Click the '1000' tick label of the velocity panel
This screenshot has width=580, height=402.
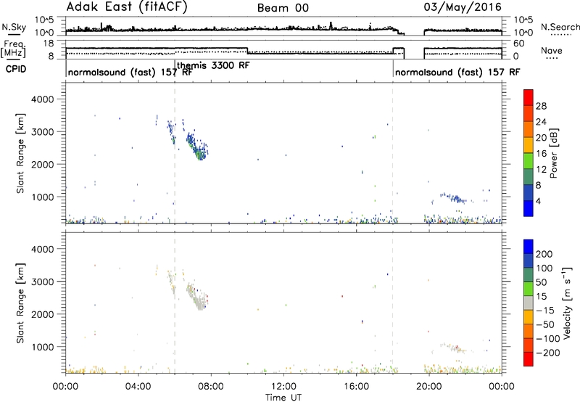click(42, 347)
